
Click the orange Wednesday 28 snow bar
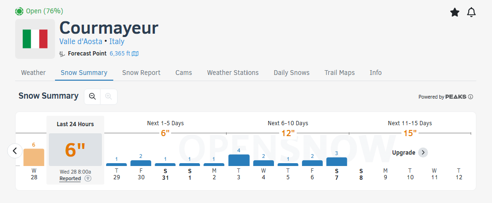34,157
